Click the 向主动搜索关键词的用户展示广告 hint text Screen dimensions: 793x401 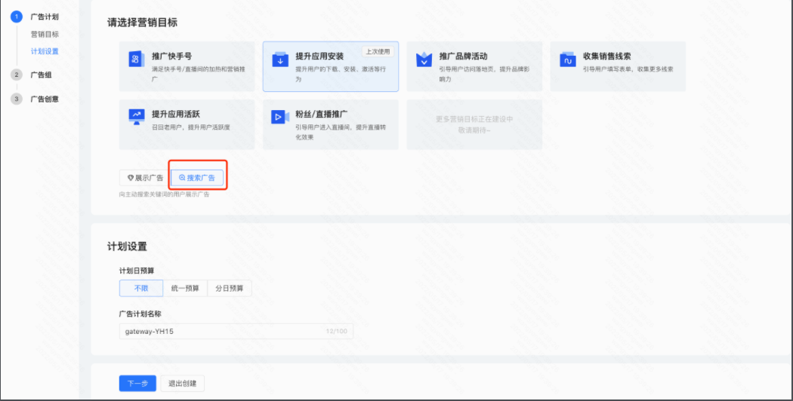tap(165, 194)
